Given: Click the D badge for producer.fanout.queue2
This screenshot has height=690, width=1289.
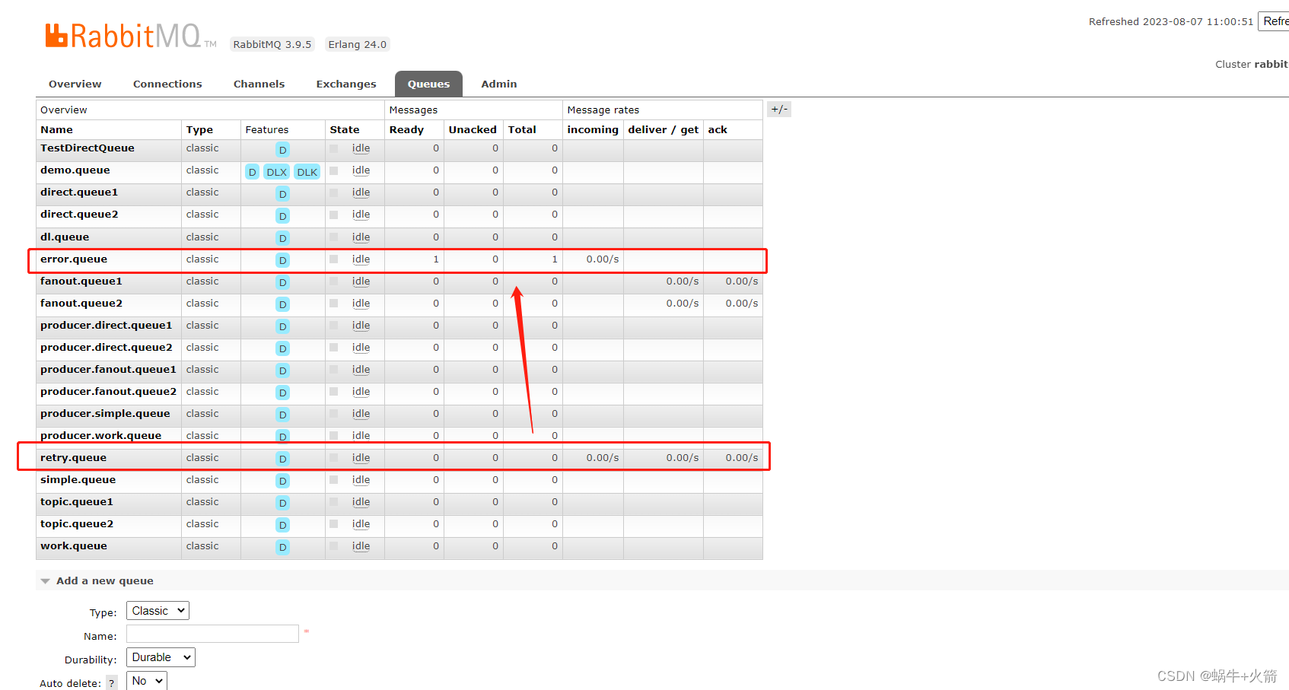Looking at the screenshot, I should pos(282,393).
